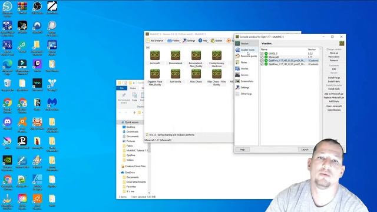Click Add to Minecraft.jar button

pos(334,94)
